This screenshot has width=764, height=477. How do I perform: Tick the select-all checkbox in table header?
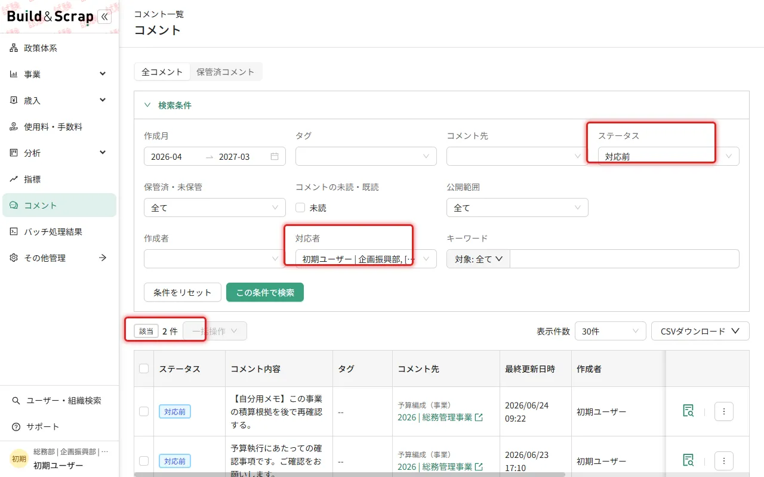144,368
